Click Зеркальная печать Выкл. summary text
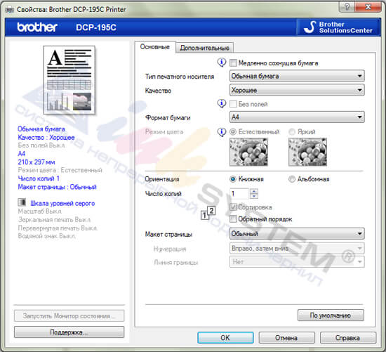Viewport: 386px width, 352px height. pyautogui.click(x=54, y=219)
